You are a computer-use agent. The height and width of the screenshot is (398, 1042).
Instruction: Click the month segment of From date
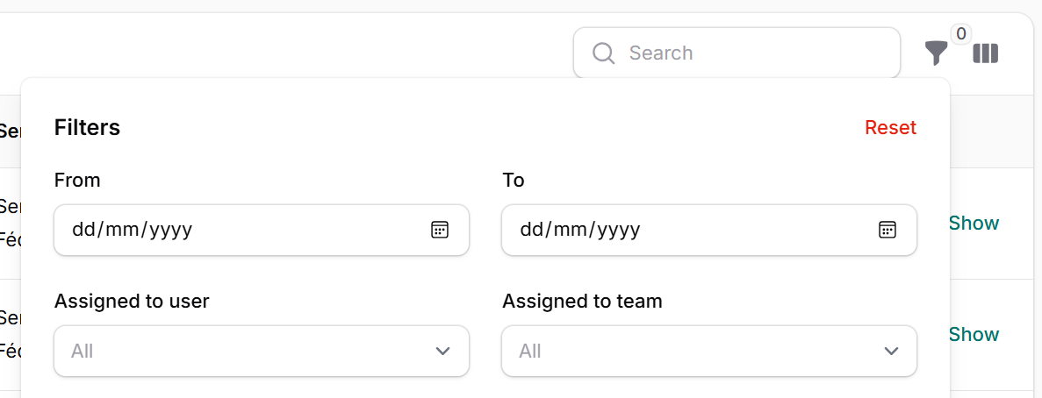[x=121, y=230]
